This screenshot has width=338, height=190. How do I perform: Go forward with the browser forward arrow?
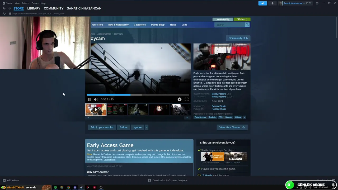coord(10,8)
